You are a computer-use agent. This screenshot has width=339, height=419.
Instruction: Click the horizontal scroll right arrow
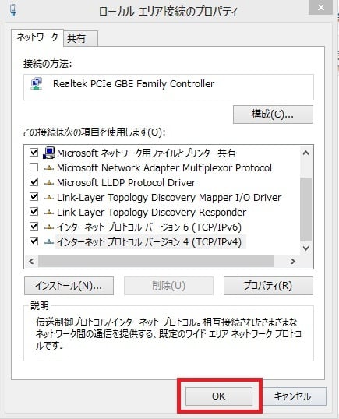click(x=293, y=261)
